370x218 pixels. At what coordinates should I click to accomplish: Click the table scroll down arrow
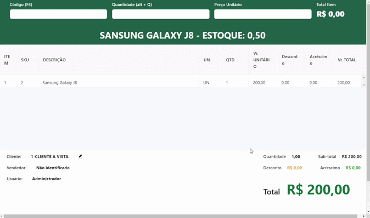pos(363,85)
